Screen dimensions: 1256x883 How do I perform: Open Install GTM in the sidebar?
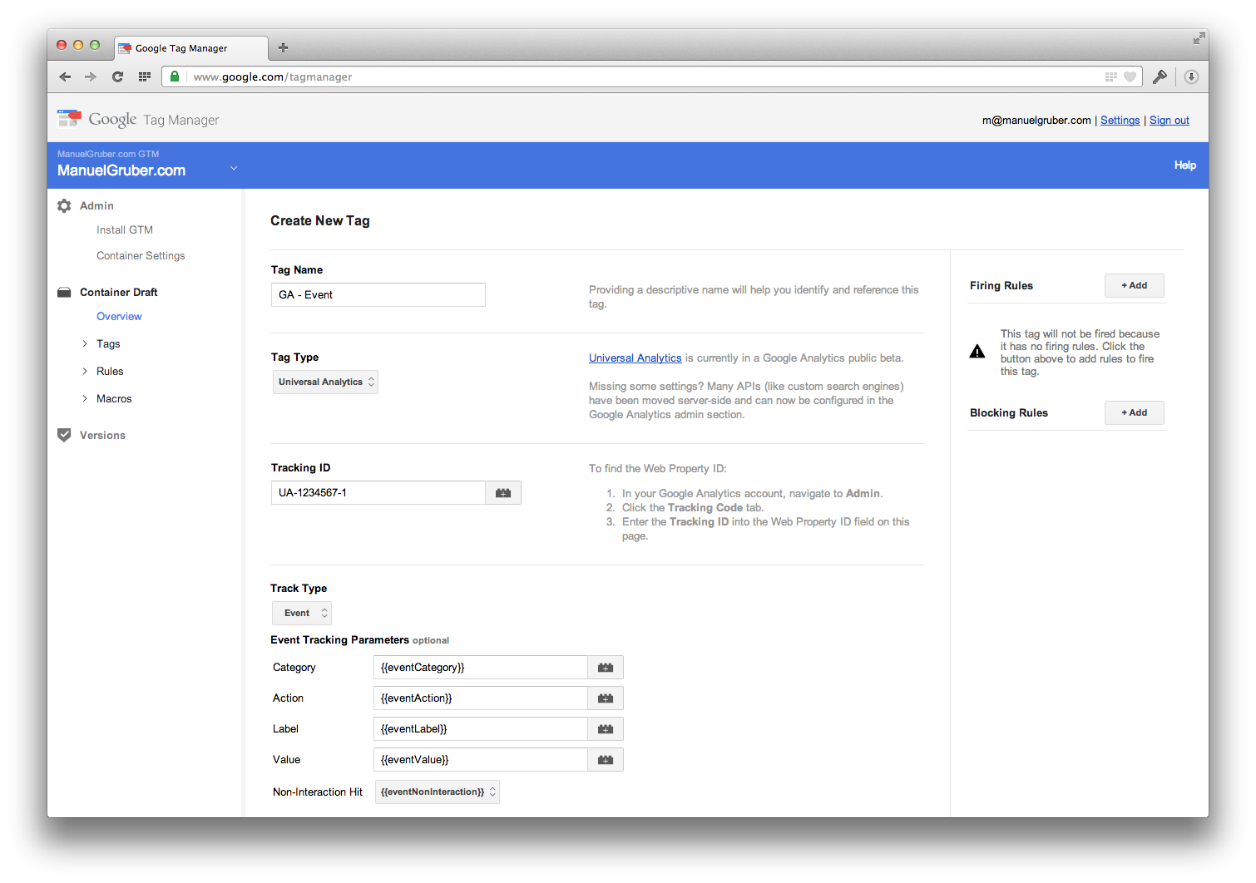(125, 229)
